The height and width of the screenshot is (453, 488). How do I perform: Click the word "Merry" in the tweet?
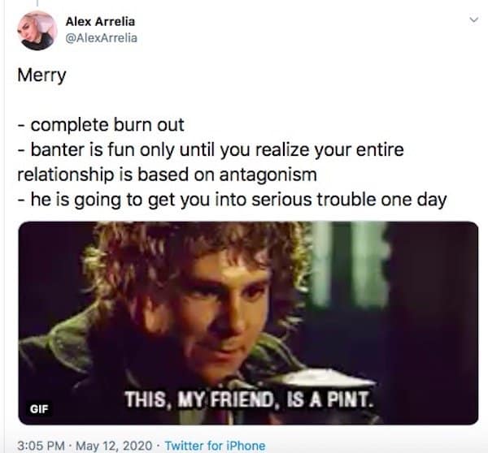(x=41, y=75)
